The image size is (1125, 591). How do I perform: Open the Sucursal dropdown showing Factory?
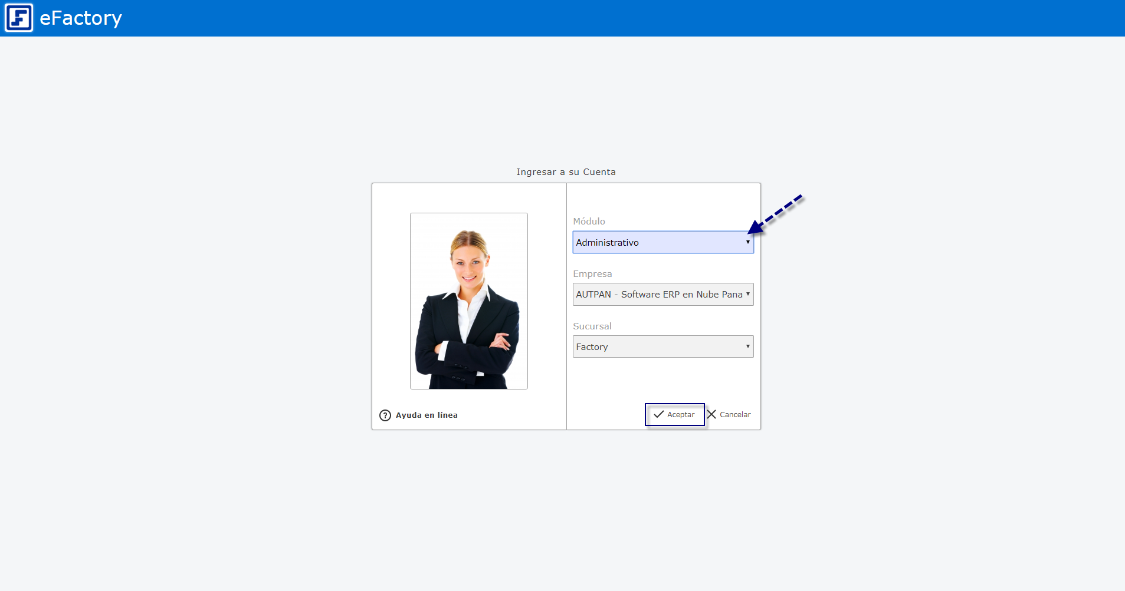click(x=663, y=346)
